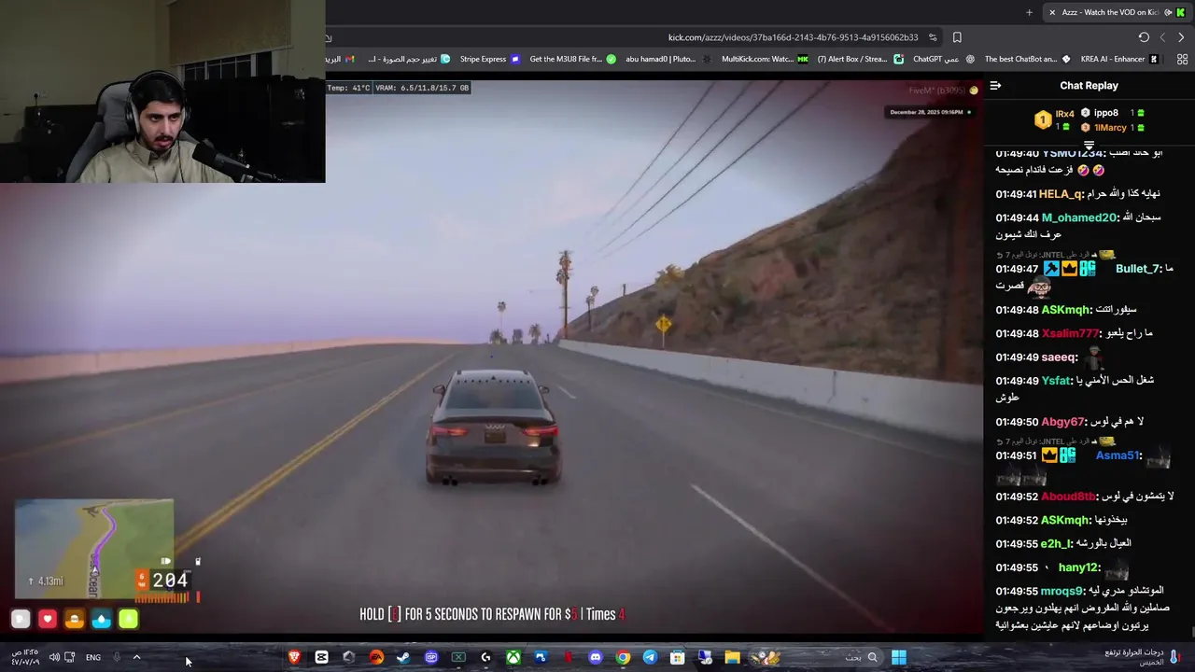Click the kick.com address bar URL
Viewport: 1195px width, 672px height.
pyautogui.click(x=793, y=37)
